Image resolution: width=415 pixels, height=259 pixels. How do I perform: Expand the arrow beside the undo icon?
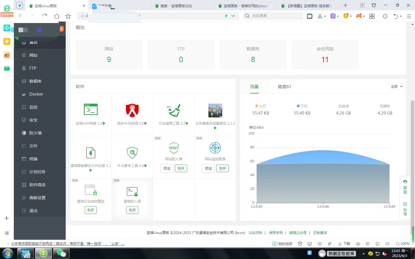(401, 16)
